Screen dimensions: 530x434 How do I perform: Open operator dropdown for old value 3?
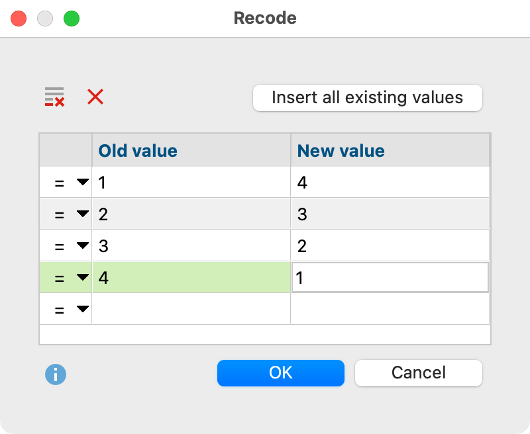tap(82, 245)
